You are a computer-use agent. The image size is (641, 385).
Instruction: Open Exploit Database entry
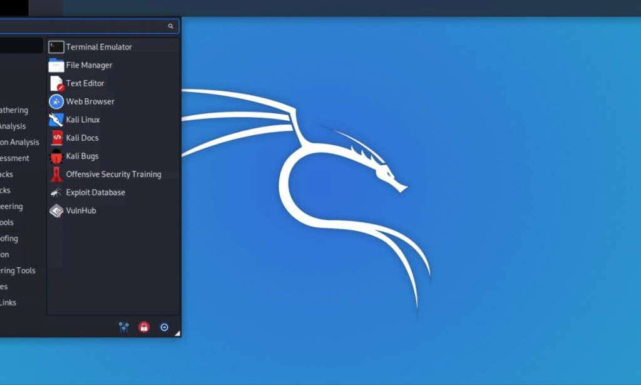113,193
